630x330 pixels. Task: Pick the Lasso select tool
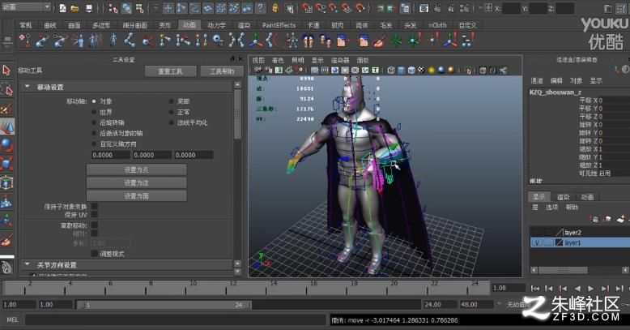(6, 89)
